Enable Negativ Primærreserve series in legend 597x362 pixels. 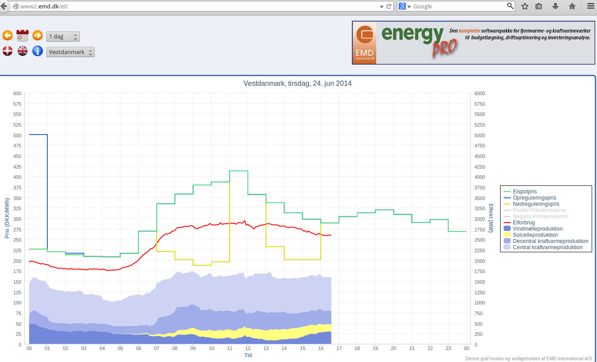536,216
